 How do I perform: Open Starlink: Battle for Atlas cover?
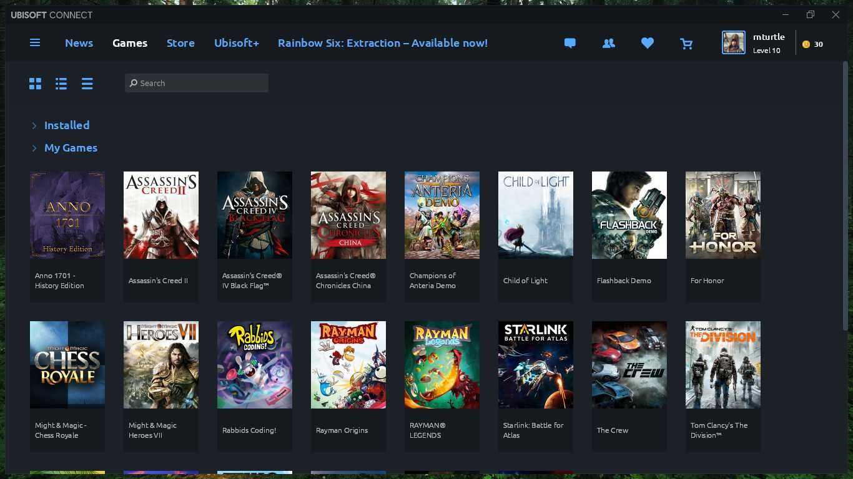click(x=536, y=365)
